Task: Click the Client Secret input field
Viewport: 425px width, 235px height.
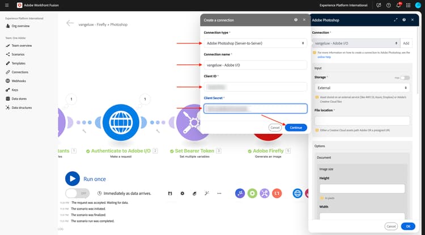Action: (256, 108)
